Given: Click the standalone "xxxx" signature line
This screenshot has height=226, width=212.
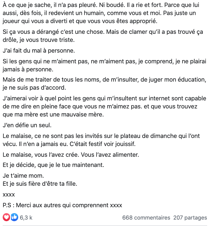Looking at the screenshot, I should coord(9,195).
